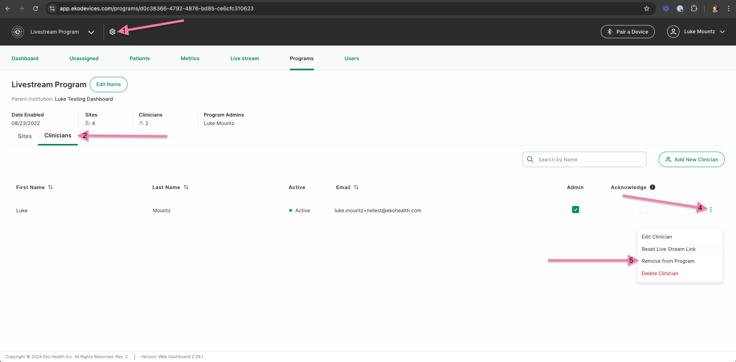Choose Edit Clinician from the menu

[657, 237]
